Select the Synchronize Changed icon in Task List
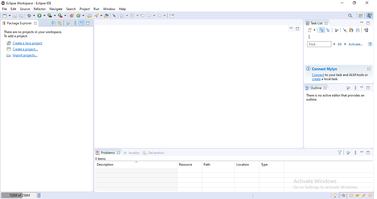The image size is (377, 199). [x=366, y=30]
